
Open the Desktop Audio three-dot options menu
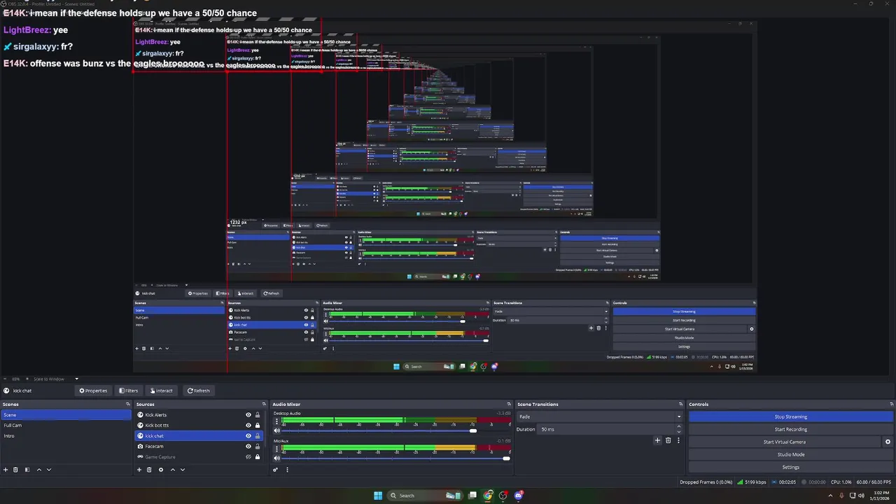[x=276, y=421]
